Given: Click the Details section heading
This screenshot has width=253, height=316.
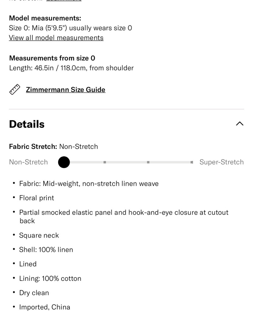Looking at the screenshot, I should tap(27, 124).
